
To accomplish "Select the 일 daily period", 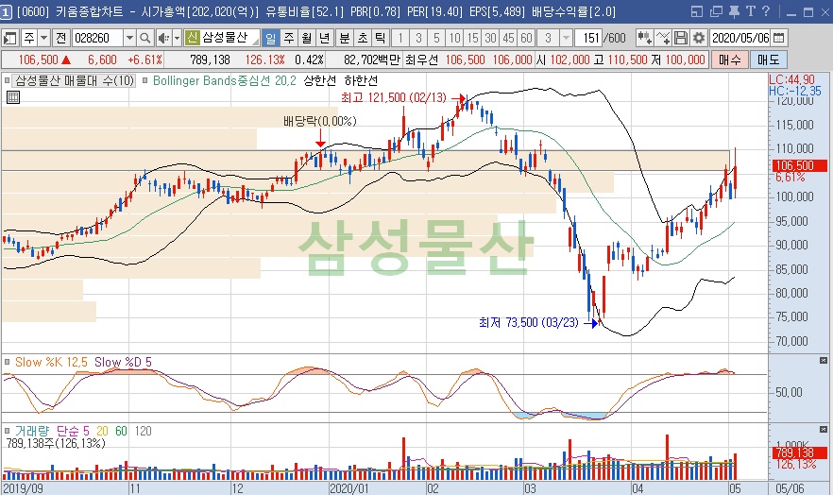I will click(x=270, y=38).
